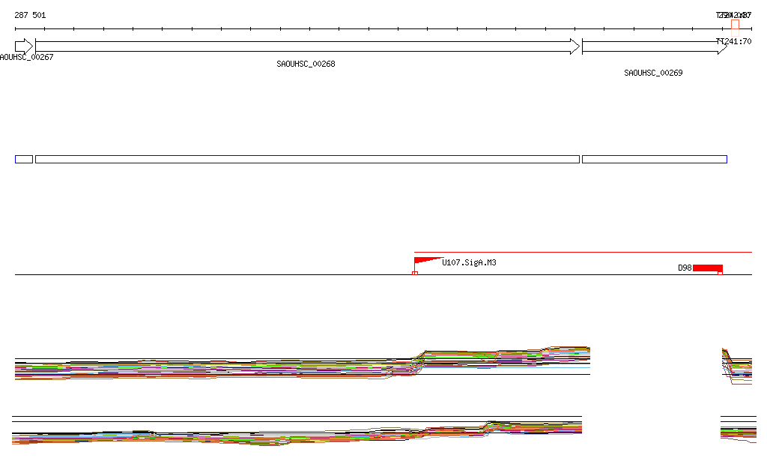This screenshot has width=767, height=458.
Task: Click the 287 501 position label
Action: tap(30, 15)
